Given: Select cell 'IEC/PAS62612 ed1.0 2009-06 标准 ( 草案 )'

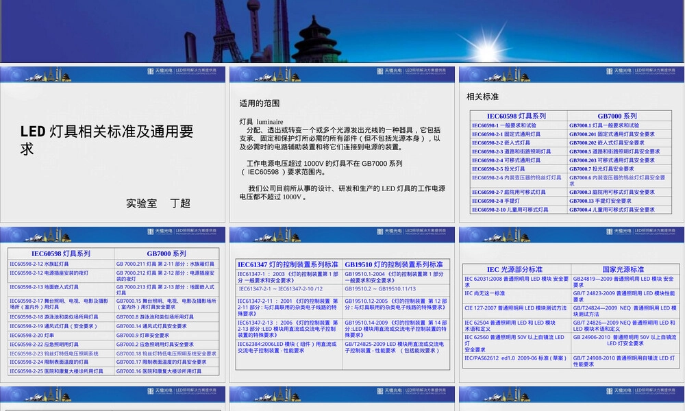Looking at the screenshot, I should pos(516,361).
